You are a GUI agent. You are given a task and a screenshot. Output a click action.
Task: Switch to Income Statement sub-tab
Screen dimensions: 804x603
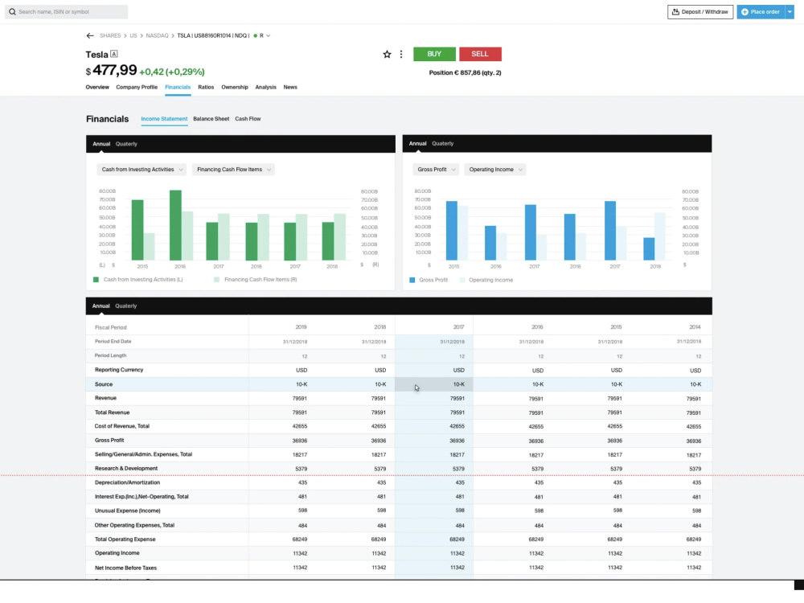(x=164, y=119)
